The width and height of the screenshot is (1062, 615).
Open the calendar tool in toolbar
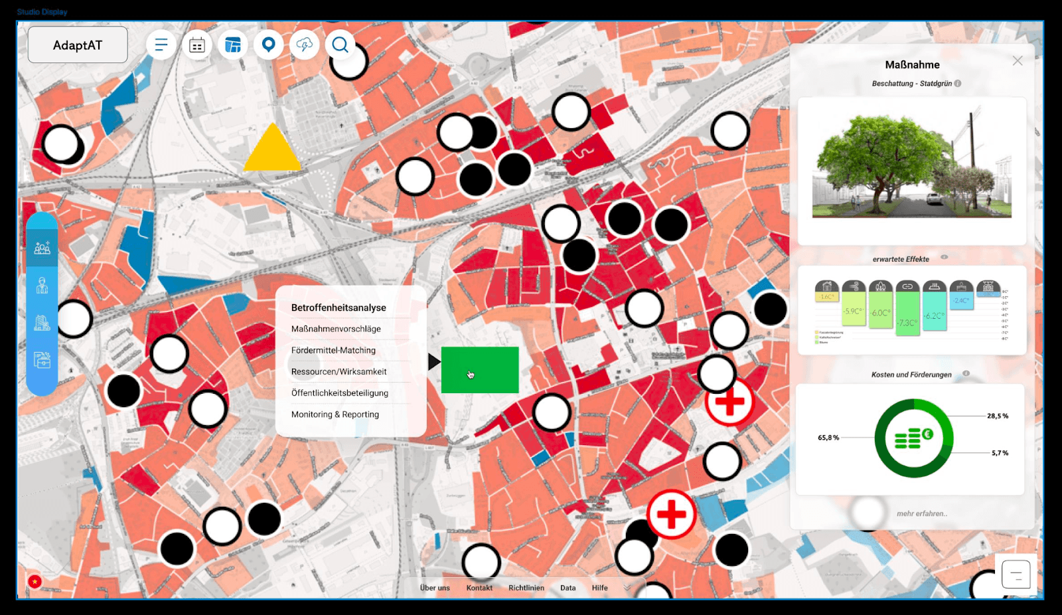(197, 45)
